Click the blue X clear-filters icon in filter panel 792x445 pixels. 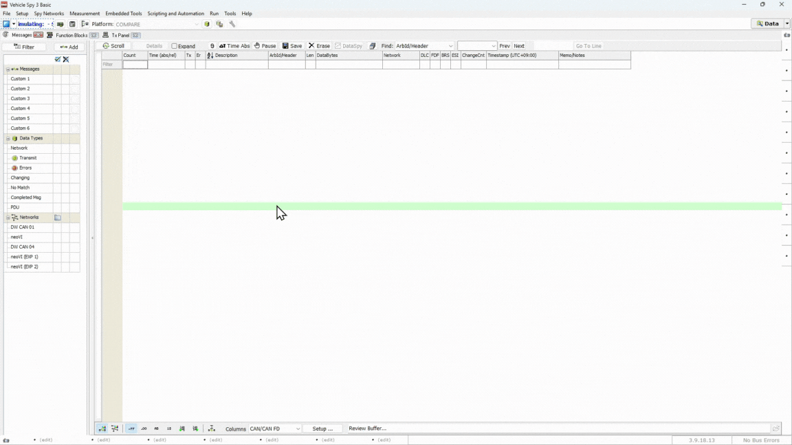(x=66, y=60)
